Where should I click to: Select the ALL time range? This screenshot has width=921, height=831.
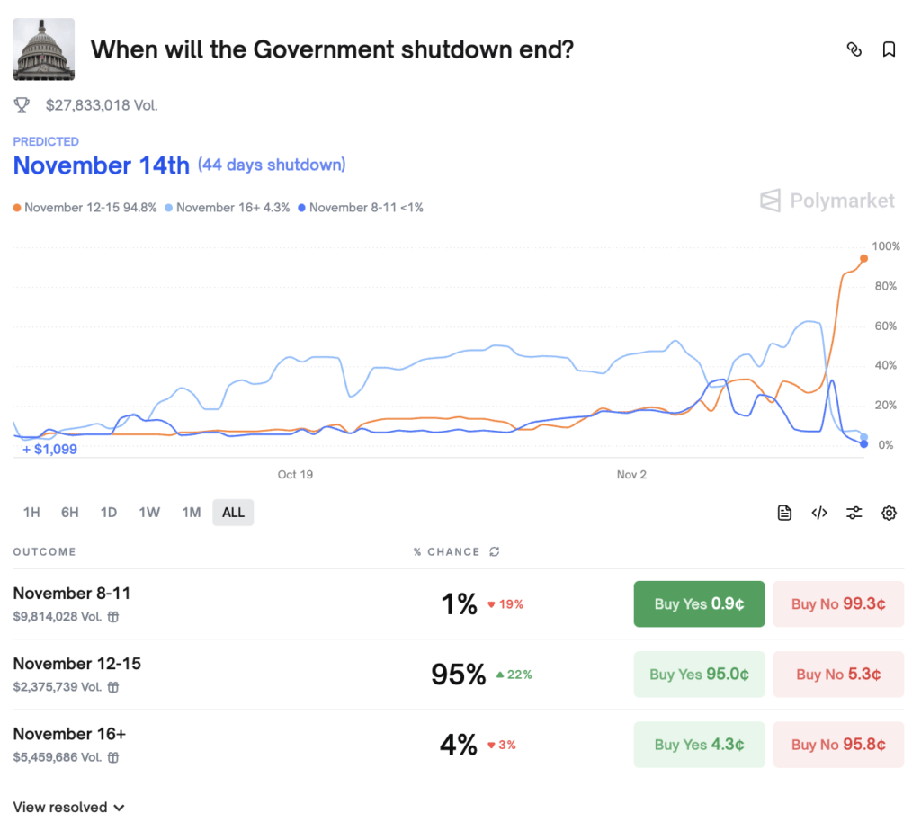click(x=233, y=513)
